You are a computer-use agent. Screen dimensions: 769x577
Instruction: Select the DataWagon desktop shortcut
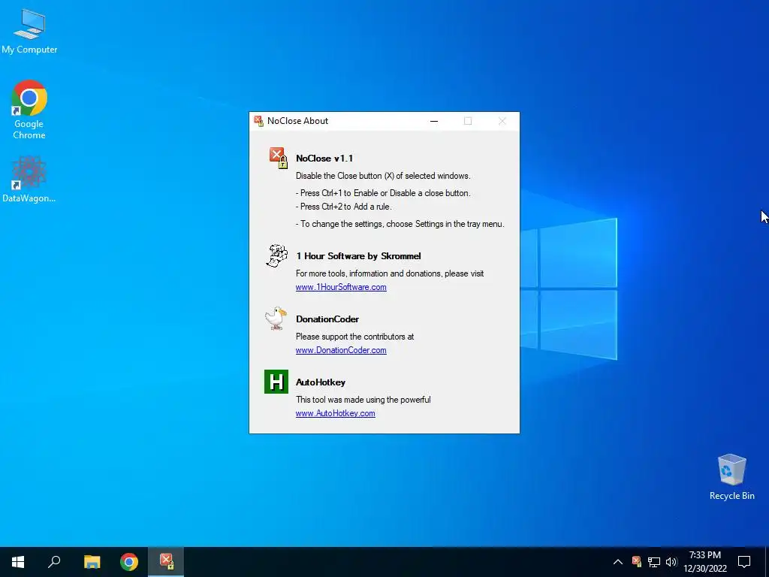tap(29, 180)
